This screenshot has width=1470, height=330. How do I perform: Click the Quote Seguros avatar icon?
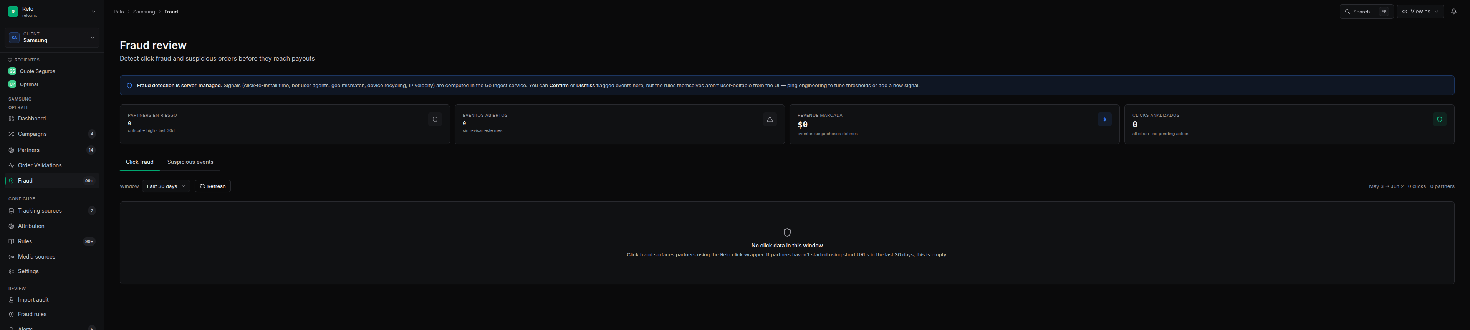pos(12,71)
